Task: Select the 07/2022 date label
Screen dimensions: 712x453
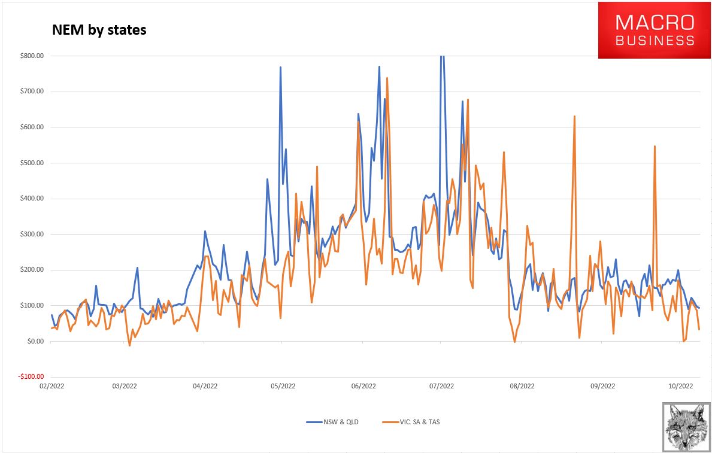Action: tap(440, 385)
